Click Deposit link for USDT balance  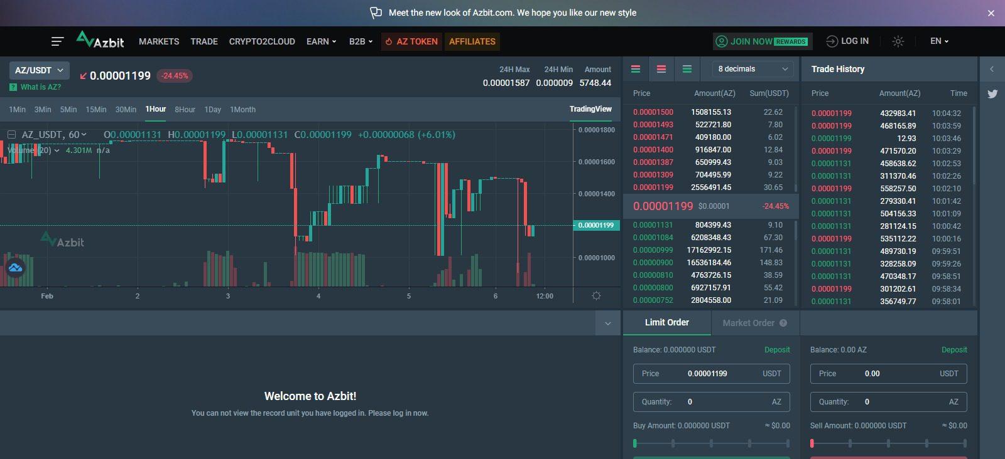tap(777, 350)
